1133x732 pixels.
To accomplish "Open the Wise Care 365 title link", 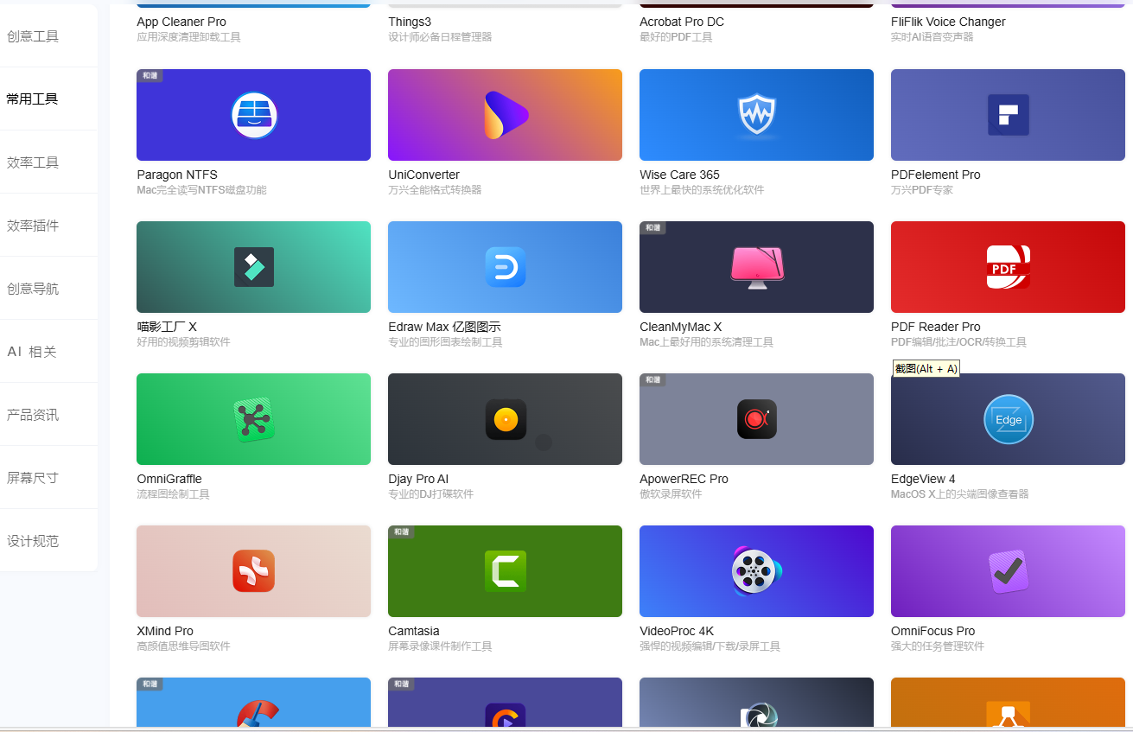I will tap(679, 175).
